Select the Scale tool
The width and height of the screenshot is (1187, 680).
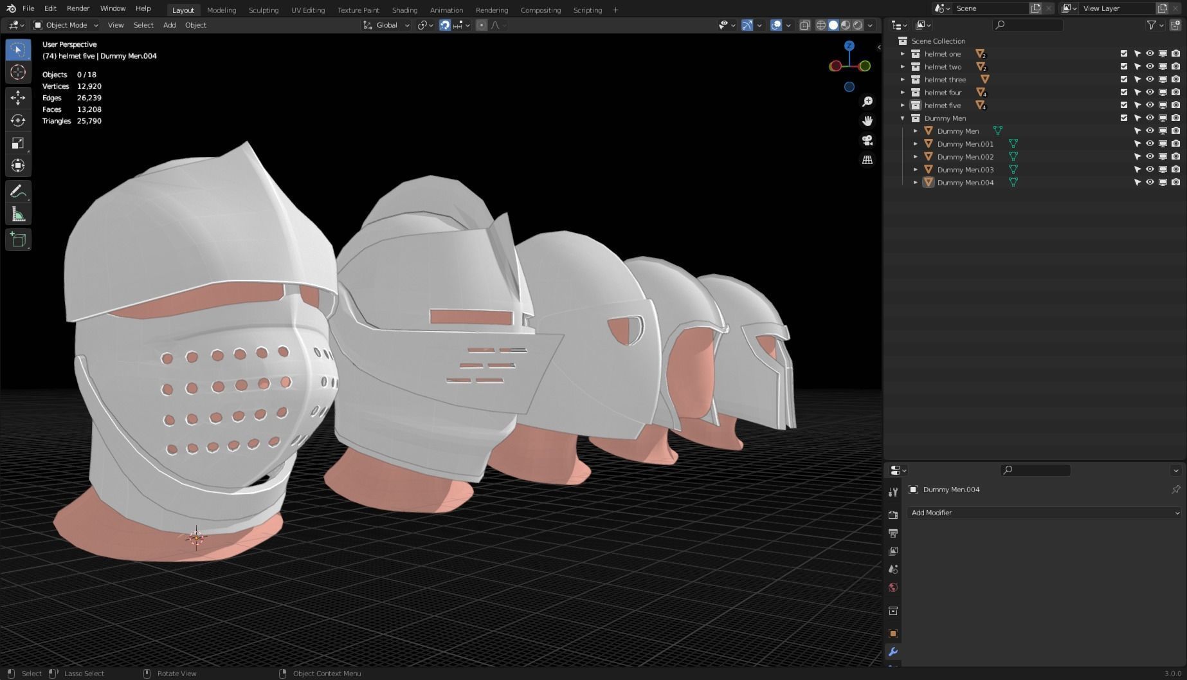(18, 143)
